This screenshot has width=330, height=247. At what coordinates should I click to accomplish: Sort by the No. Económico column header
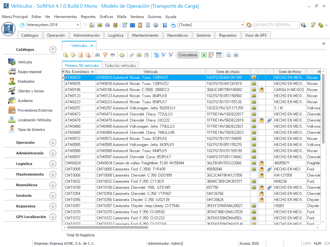point(78,71)
